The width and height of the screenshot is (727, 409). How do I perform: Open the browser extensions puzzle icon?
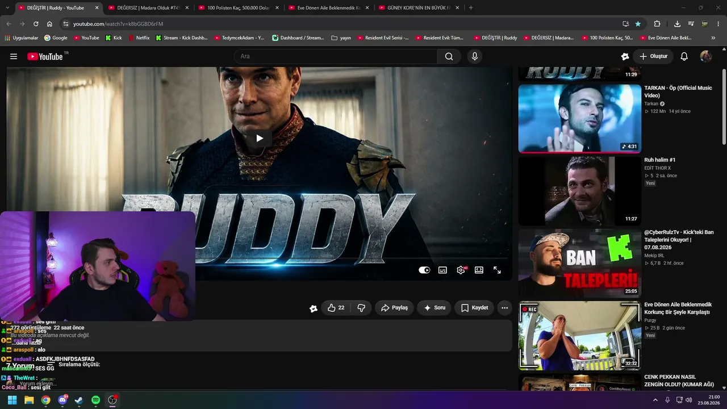[657, 24]
